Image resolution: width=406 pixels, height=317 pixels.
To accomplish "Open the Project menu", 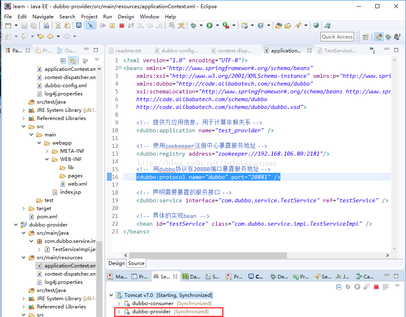I will click(x=89, y=17).
